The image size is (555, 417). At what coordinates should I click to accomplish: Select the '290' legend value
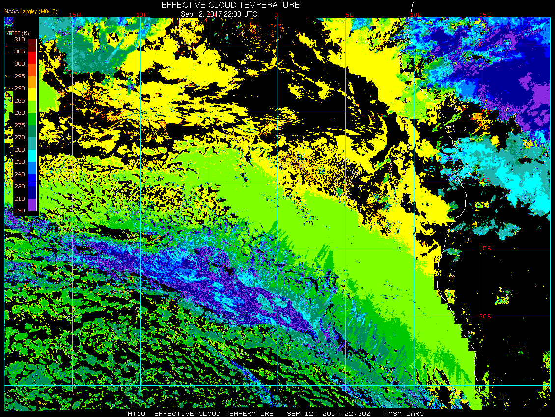click(x=20, y=88)
